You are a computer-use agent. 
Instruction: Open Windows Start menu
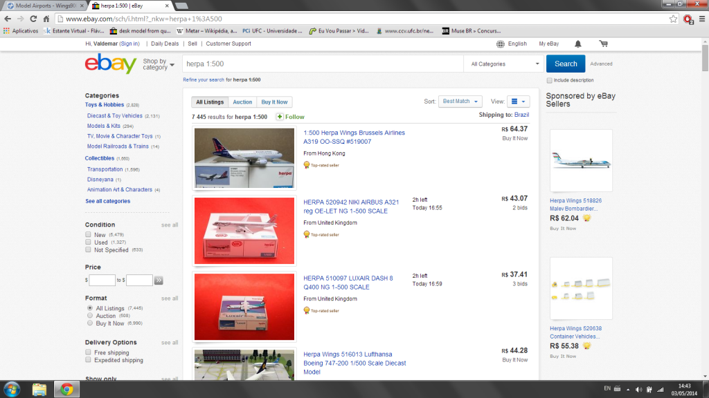point(12,389)
